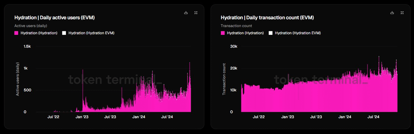The image size is (414, 134).
Task: Toggle Hydration (Hydration EVM) series in transaction count legend
Action: tap(295, 33)
